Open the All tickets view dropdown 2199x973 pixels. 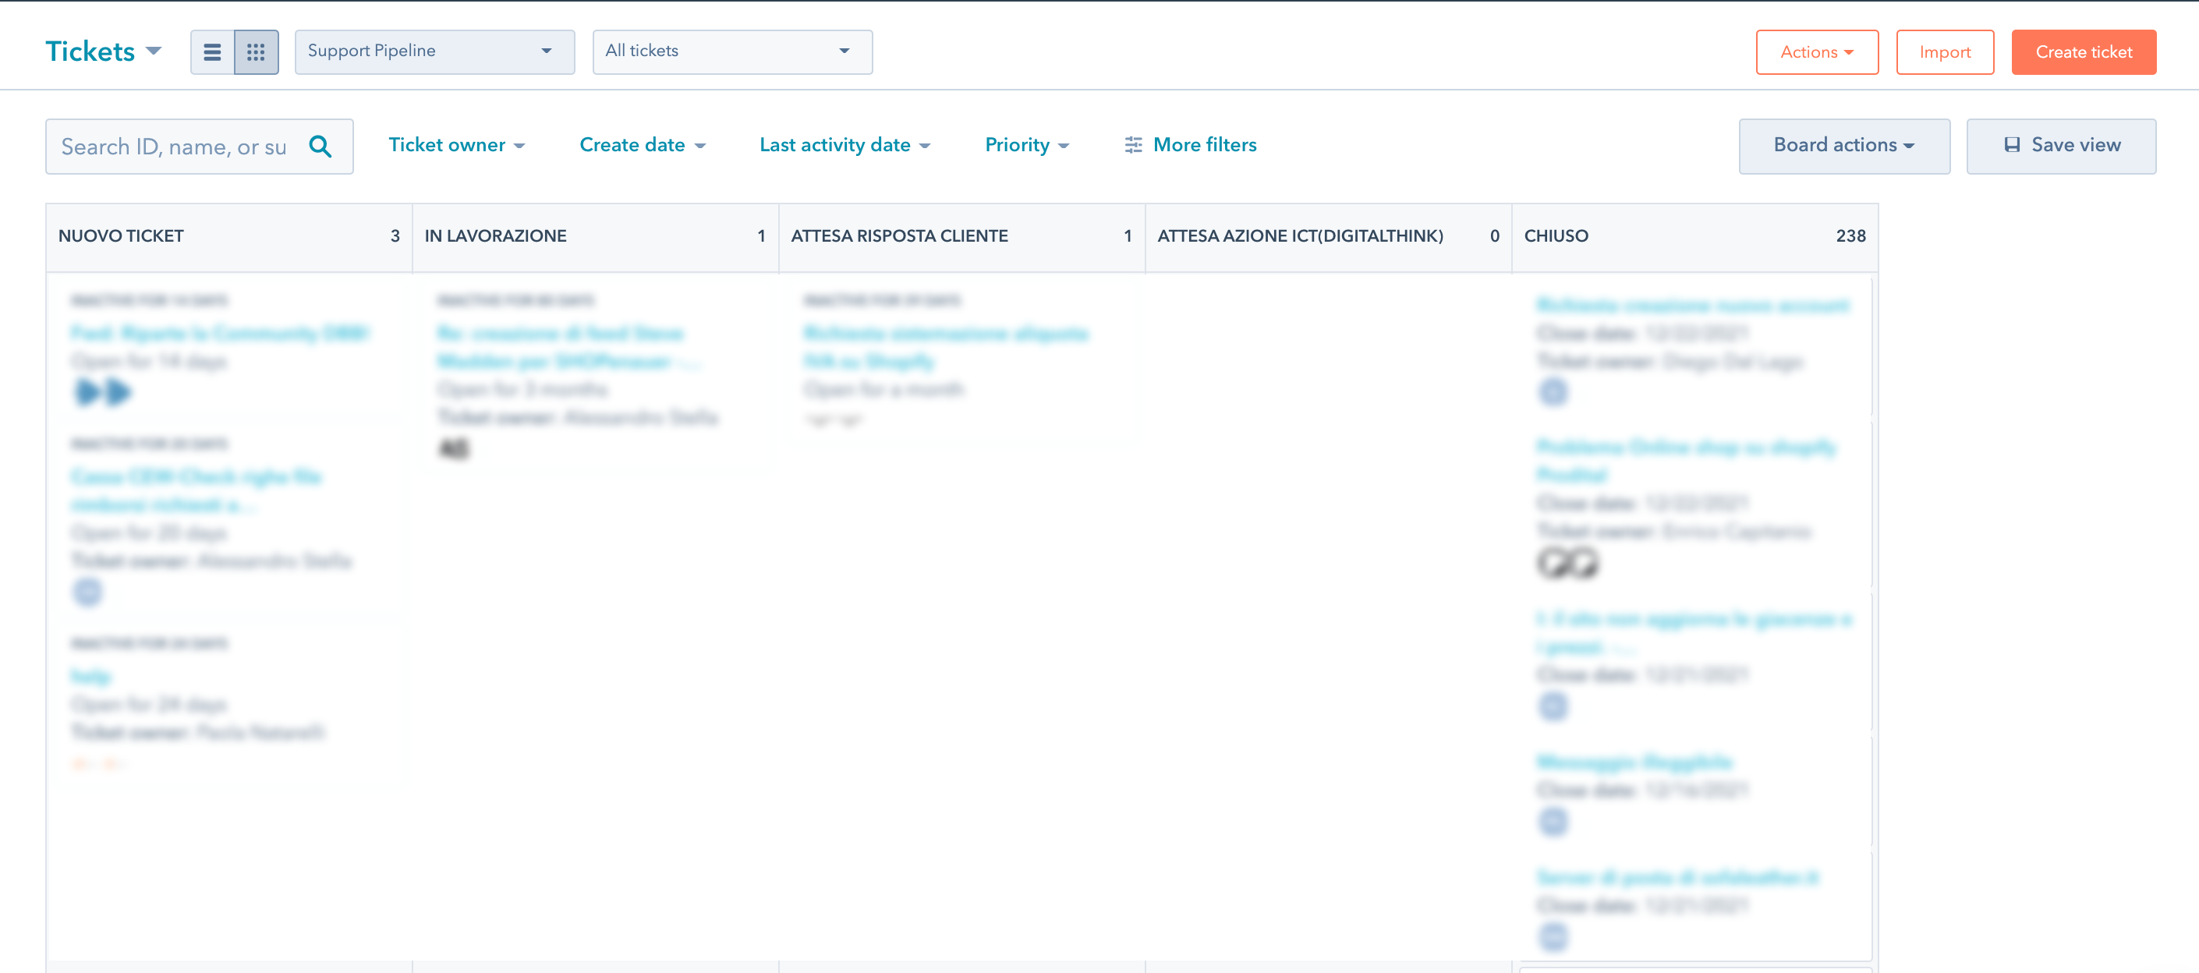click(732, 52)
